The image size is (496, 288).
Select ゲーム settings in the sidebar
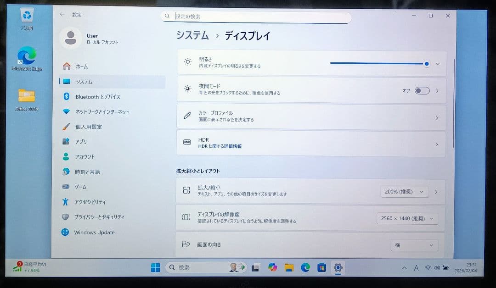pos(84,187)
